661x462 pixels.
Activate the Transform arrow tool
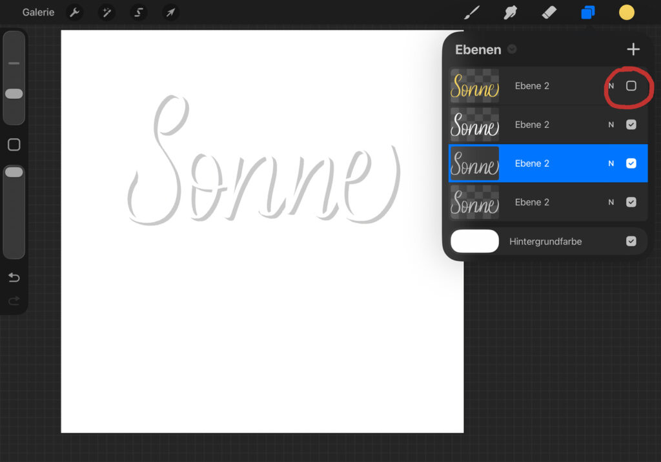click(170, 12)
